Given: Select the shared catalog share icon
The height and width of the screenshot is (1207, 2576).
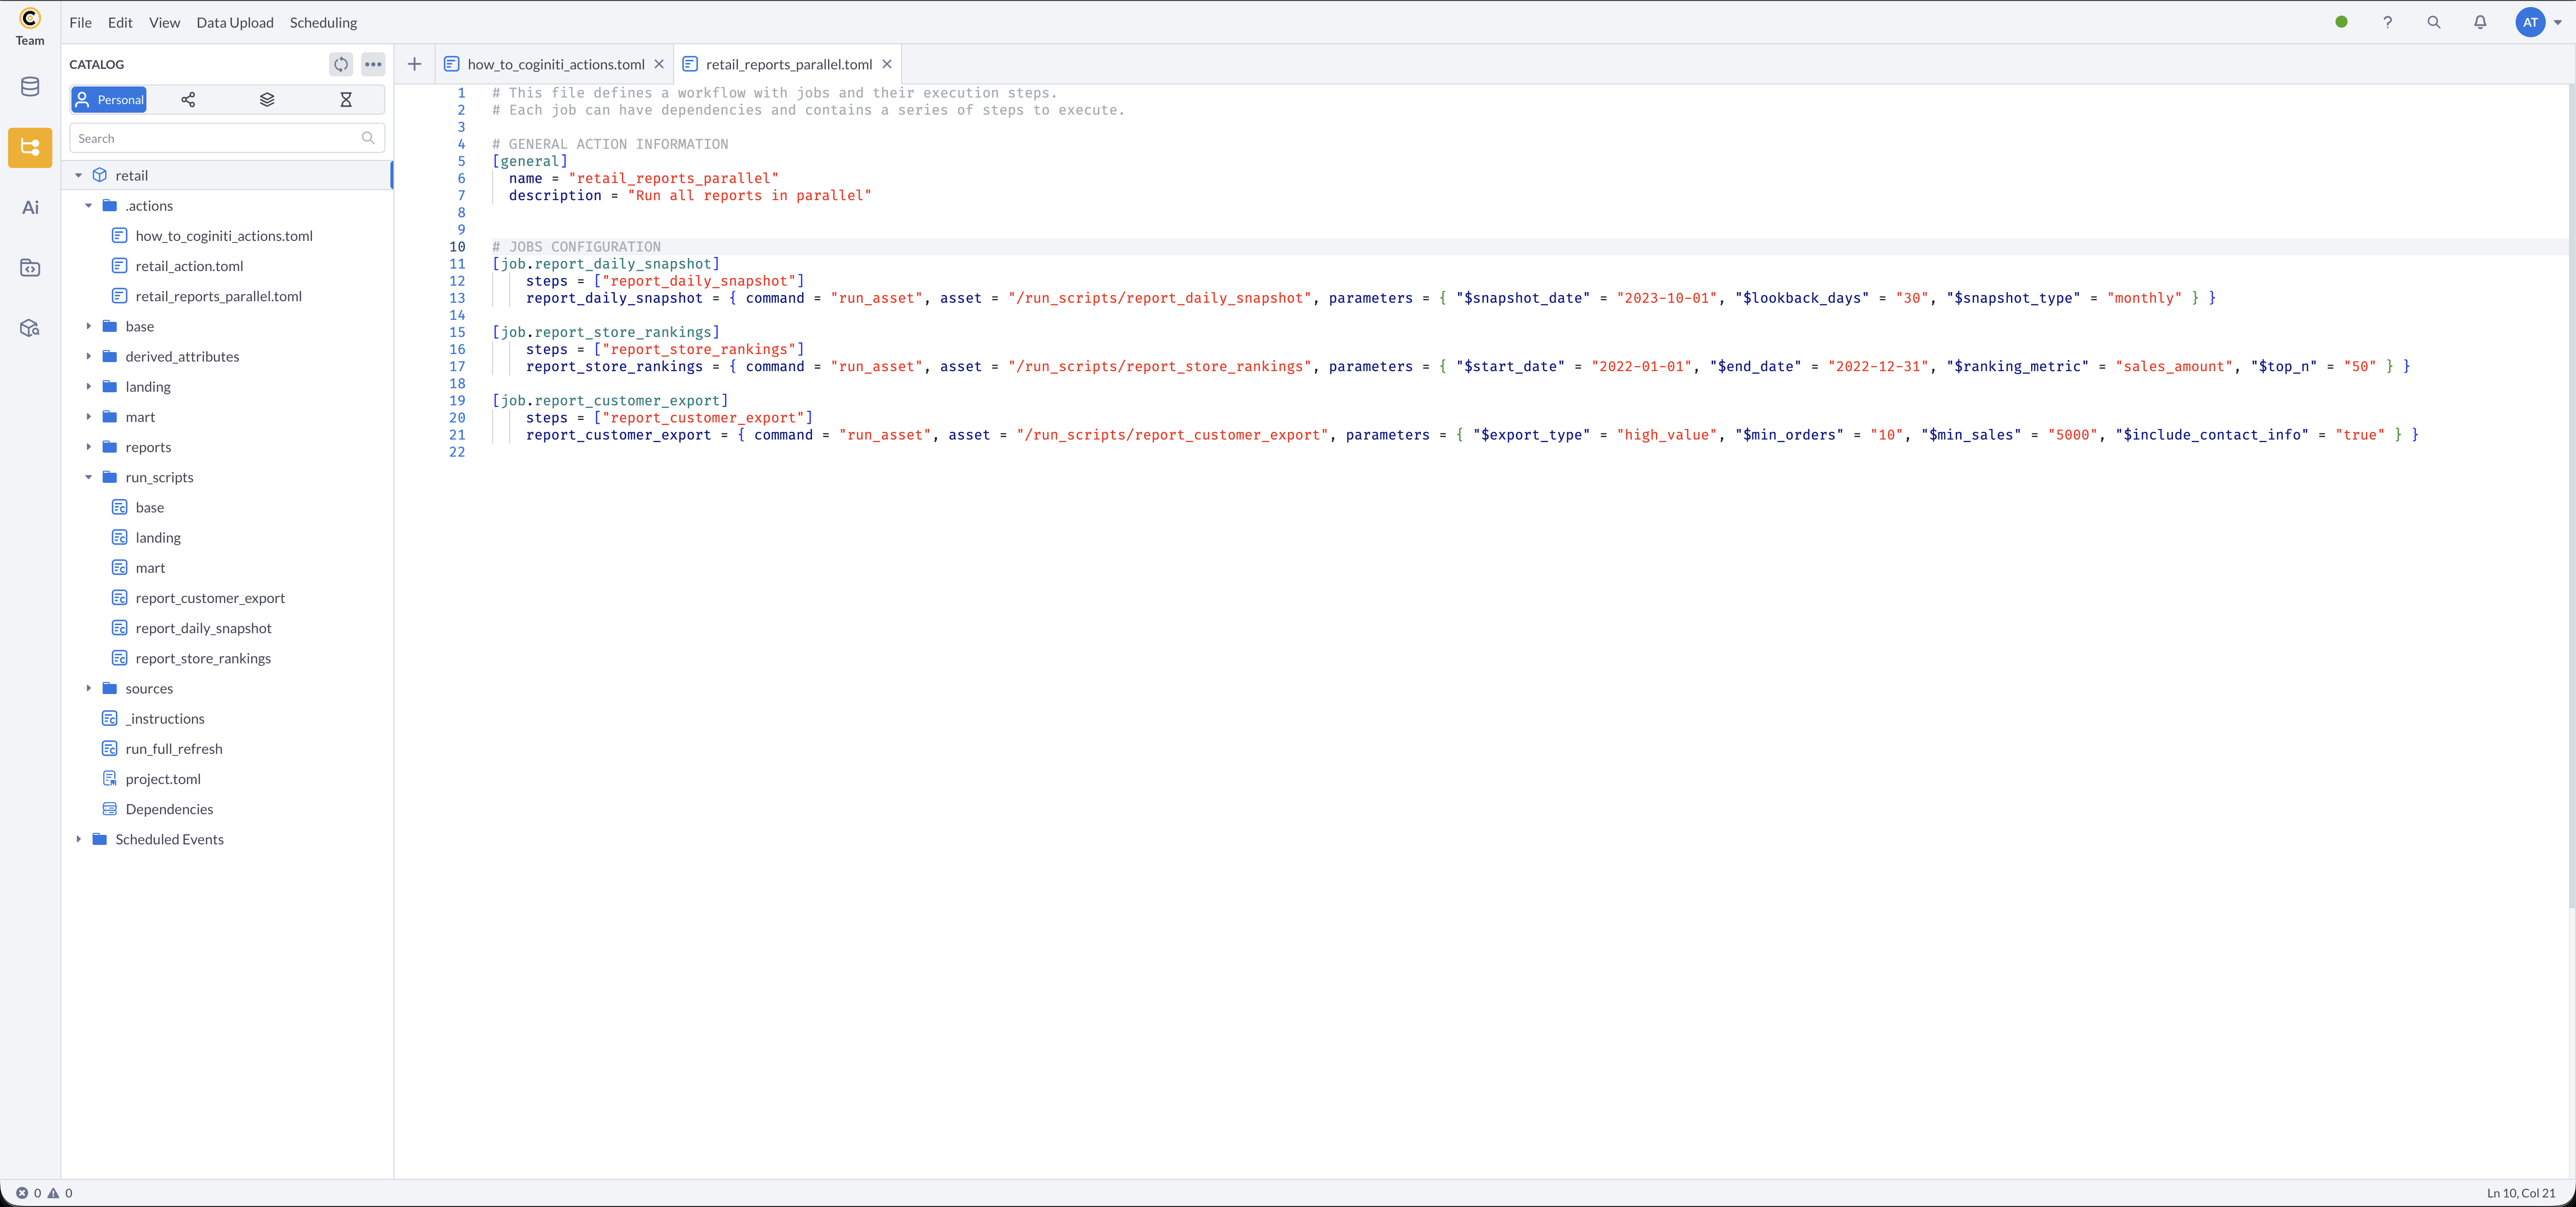Looking at the screenshot, I should (187, 99).
